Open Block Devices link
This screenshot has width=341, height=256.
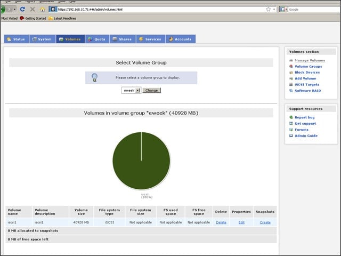(307, 73)
